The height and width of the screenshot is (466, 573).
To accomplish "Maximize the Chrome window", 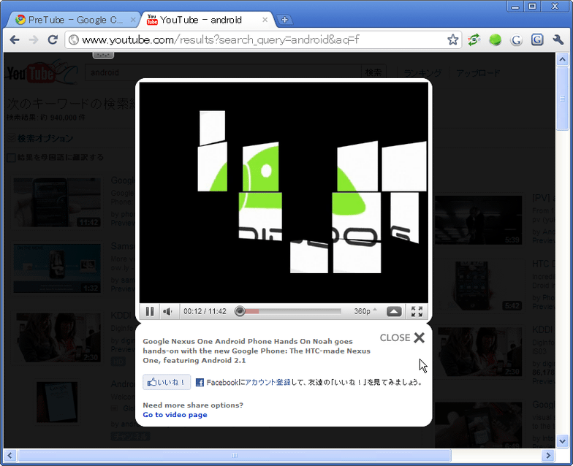I will click(532, 6).
